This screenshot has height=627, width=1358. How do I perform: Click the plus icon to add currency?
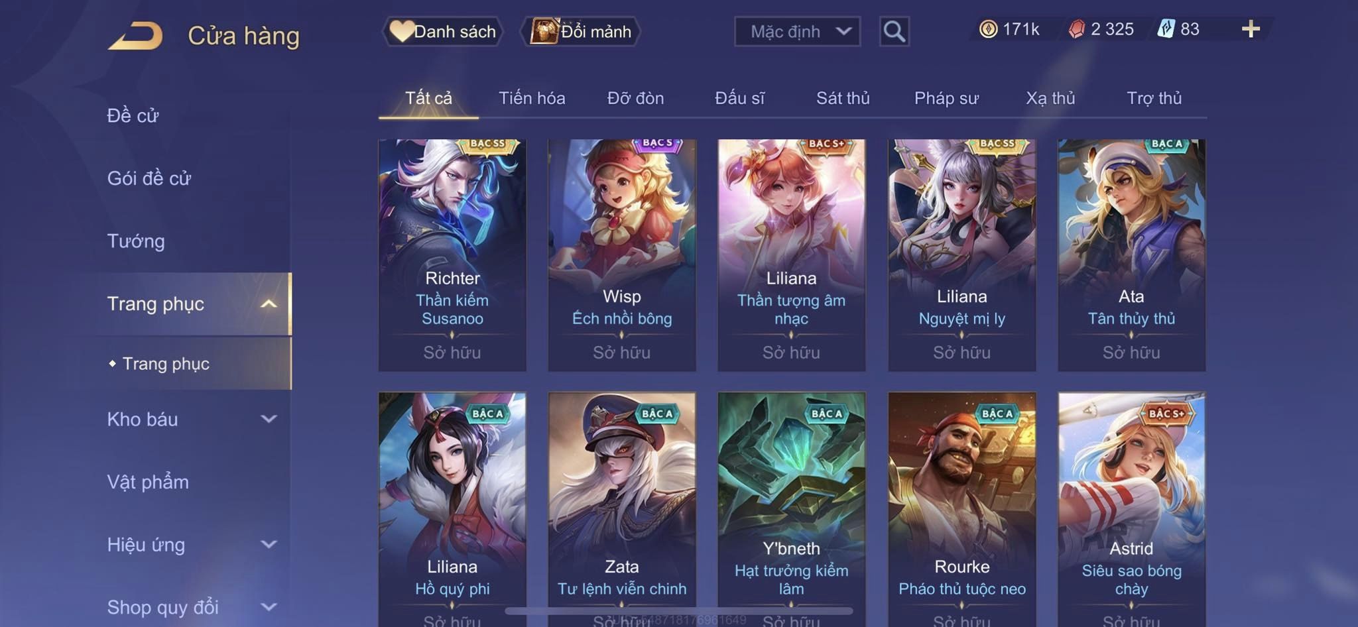[x=1251, y=29]
